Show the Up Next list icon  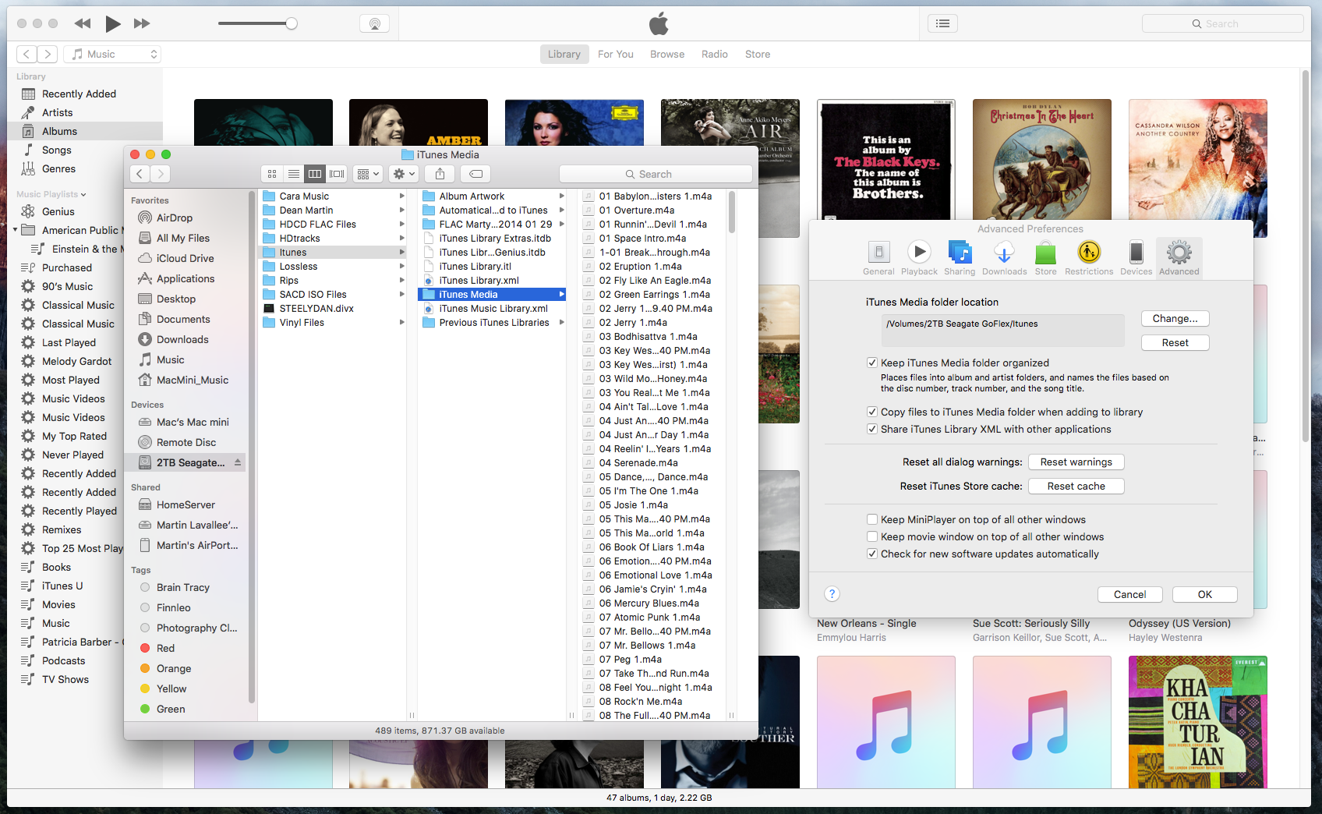[942, 23]
